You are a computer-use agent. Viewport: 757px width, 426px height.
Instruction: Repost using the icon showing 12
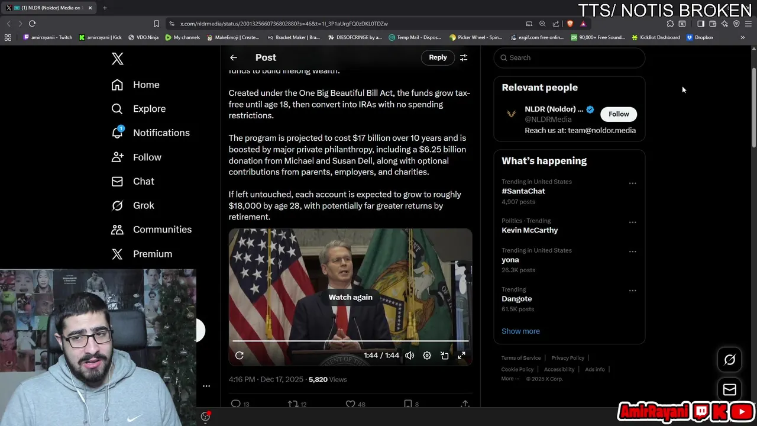click(x=297, y=404)
